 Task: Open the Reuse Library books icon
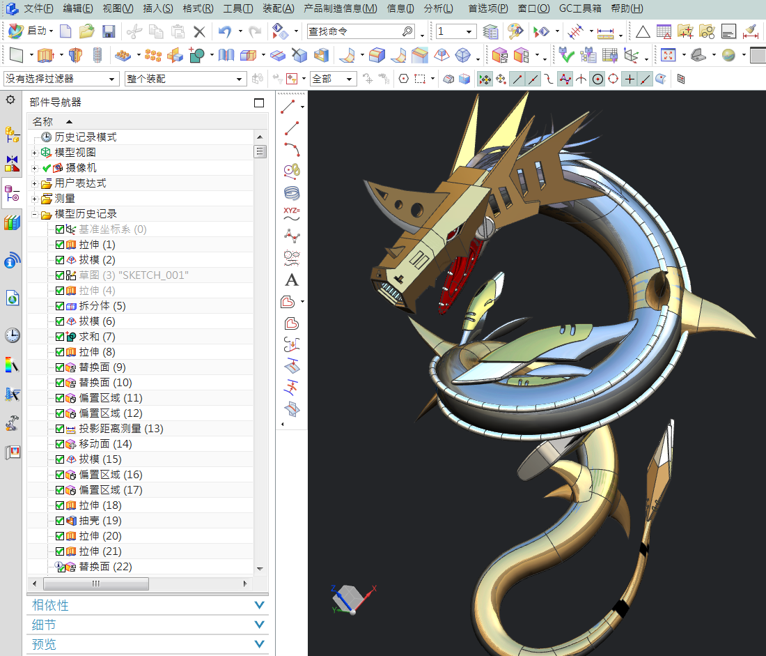(13, 223)
